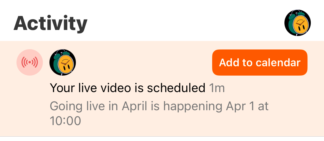Tap the pink circle around the broadcast icon
This screenshot has height=141, width=324.
pyautogui.click(x=30, y=62)
